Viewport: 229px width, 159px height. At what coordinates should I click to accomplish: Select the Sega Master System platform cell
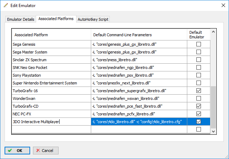point(51,52)
